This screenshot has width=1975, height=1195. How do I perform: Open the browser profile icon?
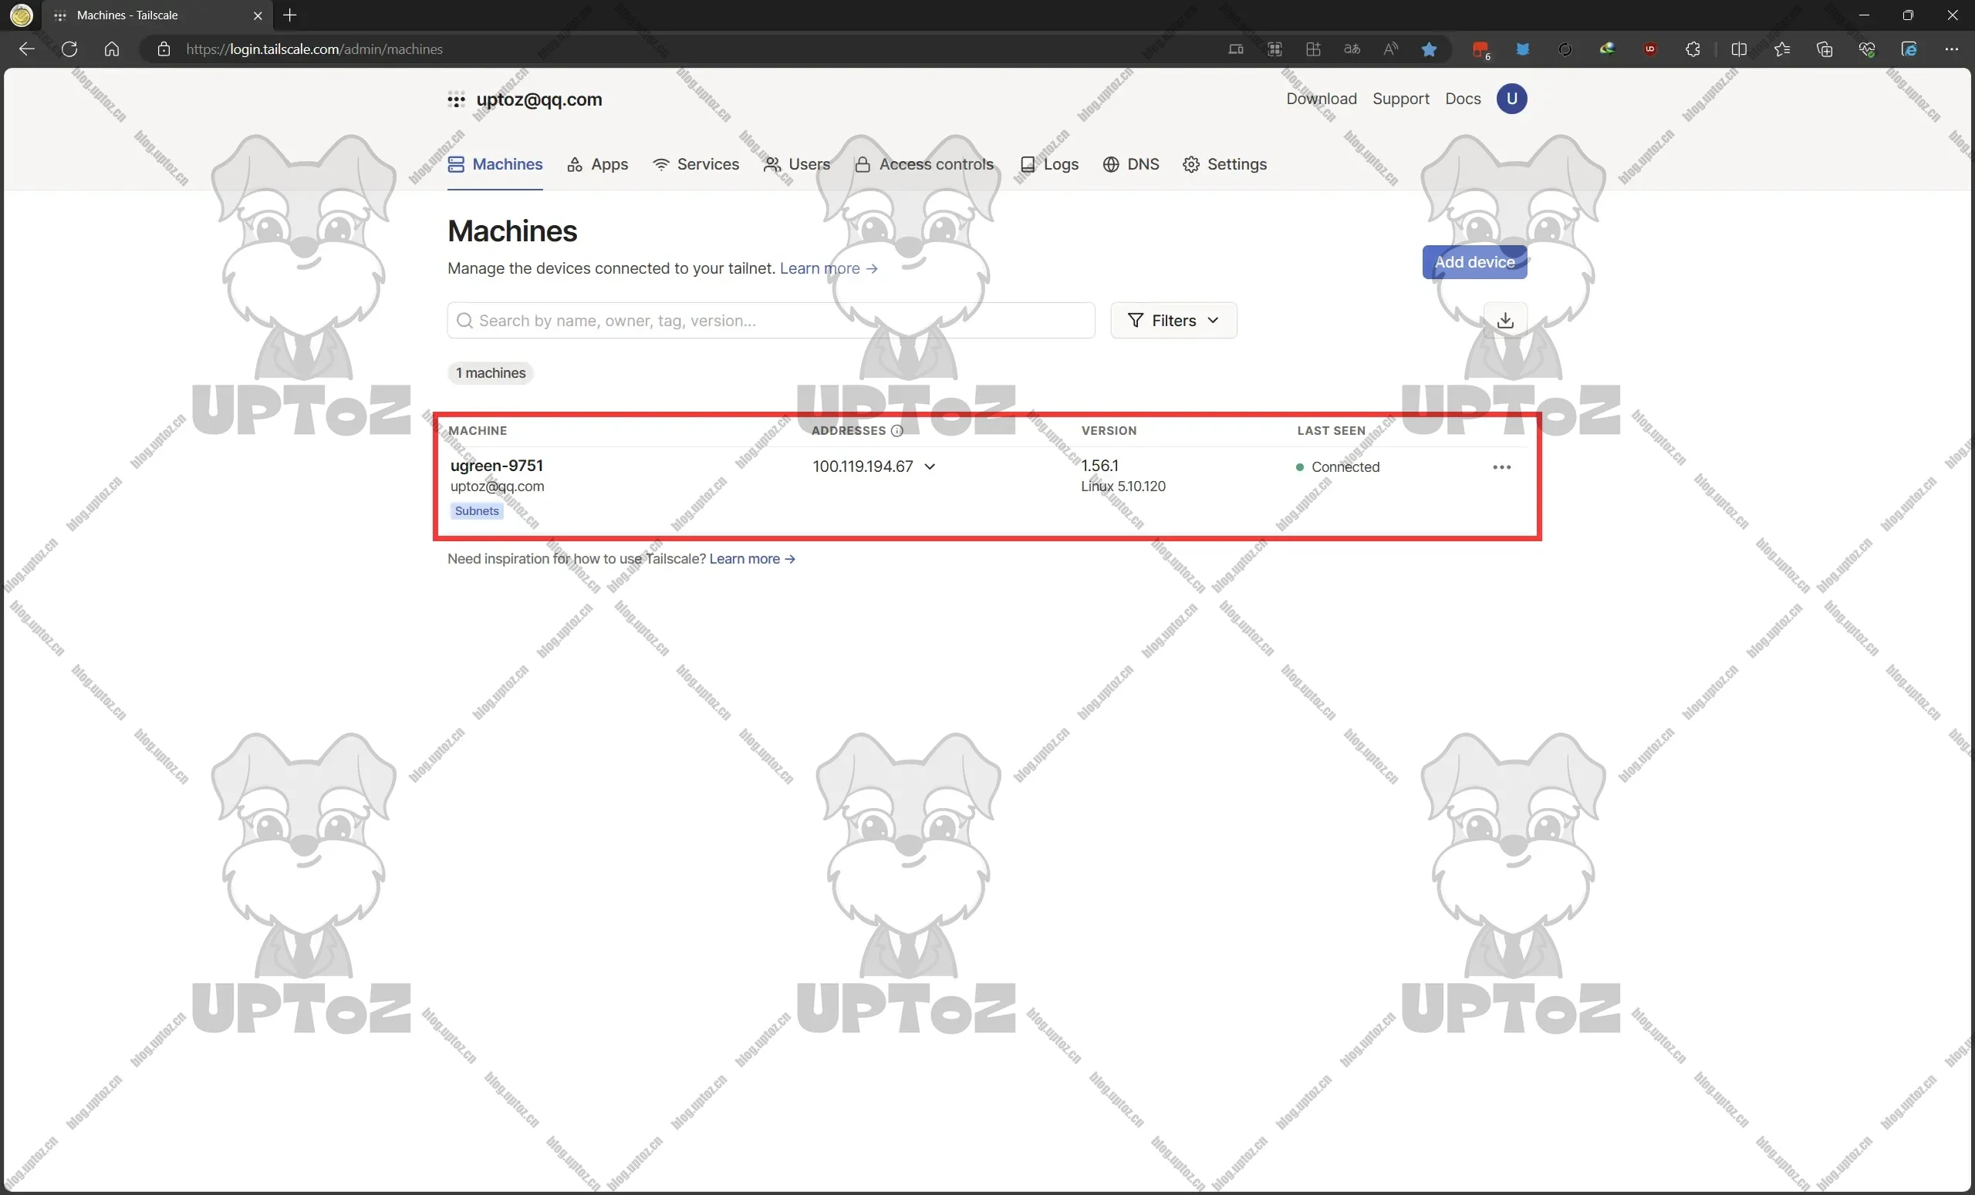(x=21, y=15)
